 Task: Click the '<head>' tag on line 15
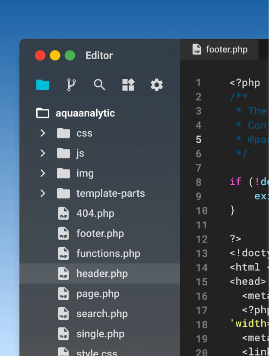coord(248,281)
